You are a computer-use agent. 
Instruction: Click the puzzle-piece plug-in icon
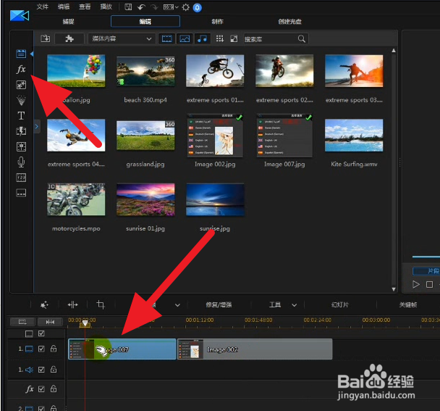69,38
